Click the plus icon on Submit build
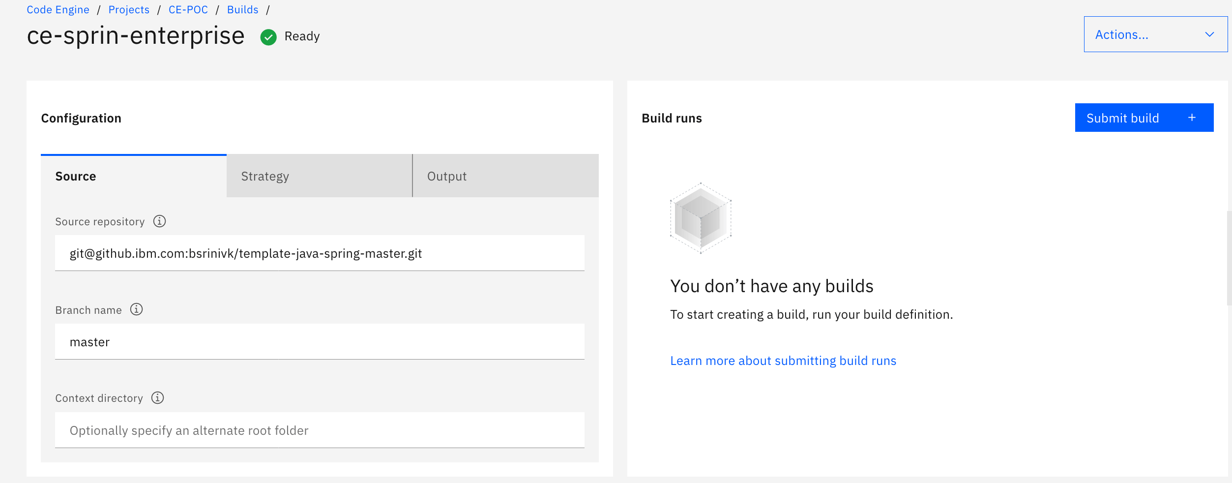This screenshot has height=483, width=1232. pos(1192,118)
